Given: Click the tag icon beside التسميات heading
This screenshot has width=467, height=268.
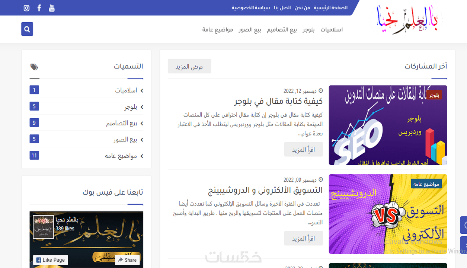Looking at the screenshot, I should click(34, 67).
